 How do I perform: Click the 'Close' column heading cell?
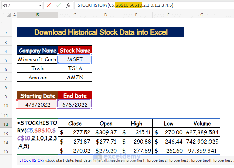(x=75, y=123)
